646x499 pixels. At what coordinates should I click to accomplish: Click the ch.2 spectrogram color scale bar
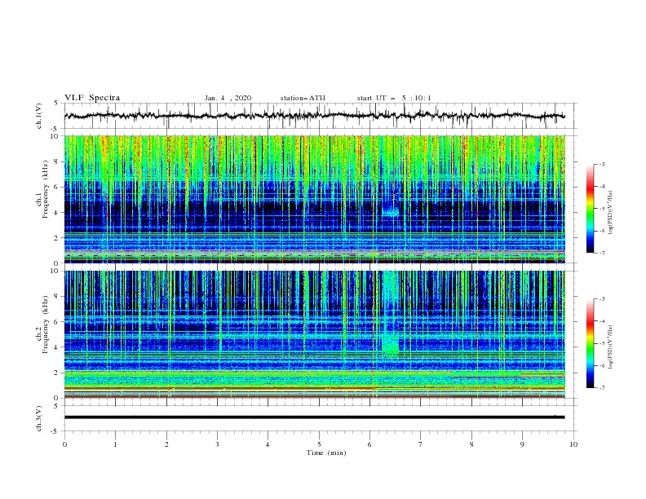pyautogui.click(x=591, y=343)
